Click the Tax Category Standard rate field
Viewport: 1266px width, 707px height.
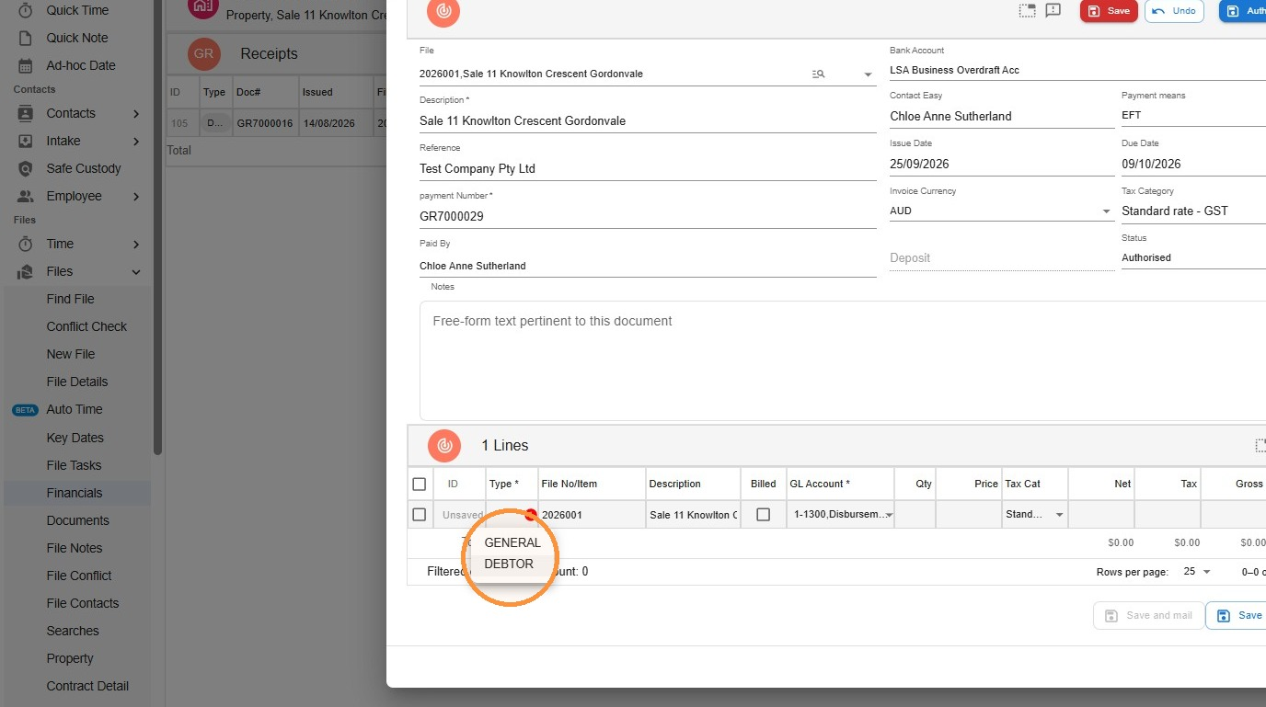(1193, 211)
